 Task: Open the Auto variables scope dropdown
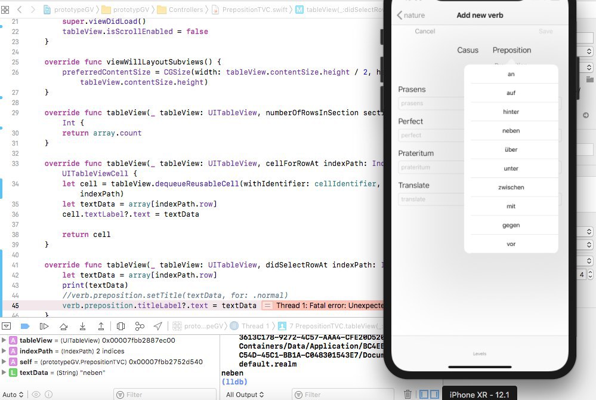(x=13, y=395)
